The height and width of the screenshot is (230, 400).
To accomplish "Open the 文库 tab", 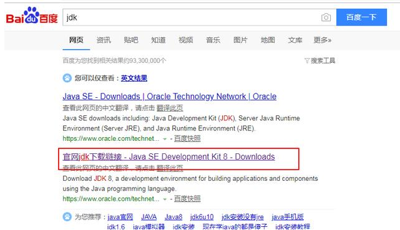I will pos(295,40).
